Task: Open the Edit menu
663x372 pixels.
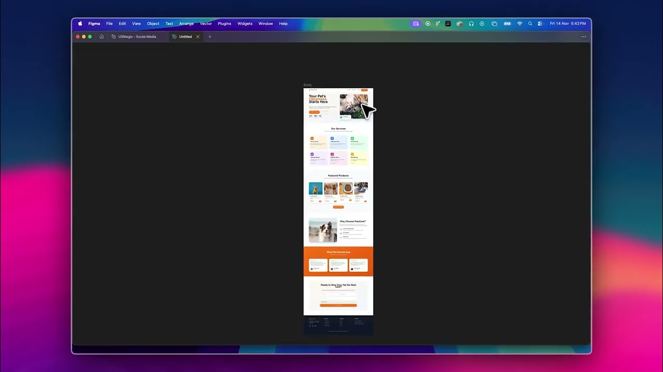Action: [122, 24]
